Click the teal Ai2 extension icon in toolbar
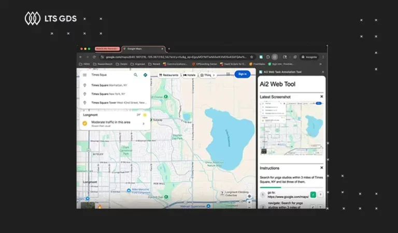 click(x=261, y=57)
